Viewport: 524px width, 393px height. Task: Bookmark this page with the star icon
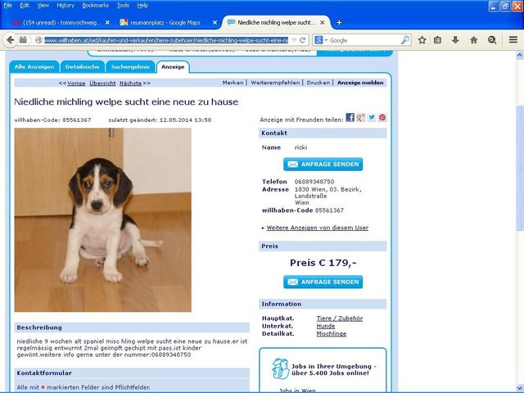coord(422,39)
